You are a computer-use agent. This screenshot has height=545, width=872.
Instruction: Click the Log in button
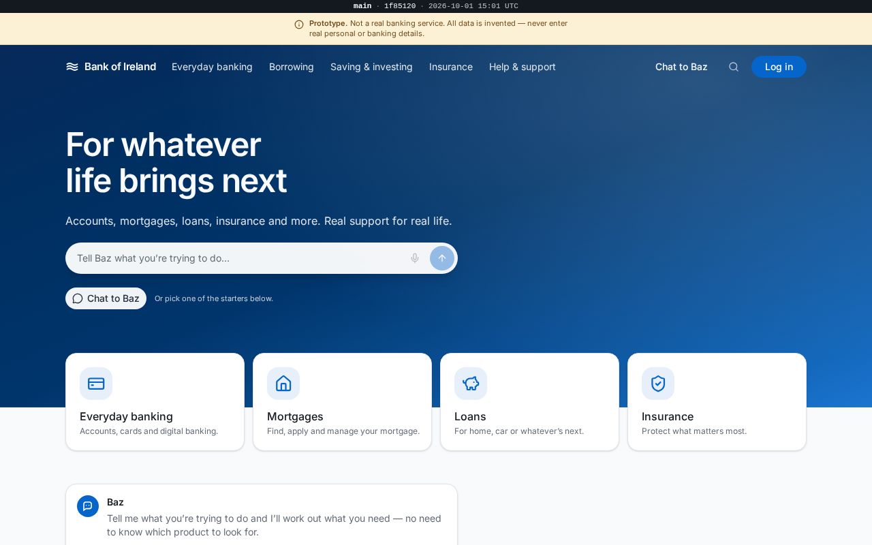[779, 67]
